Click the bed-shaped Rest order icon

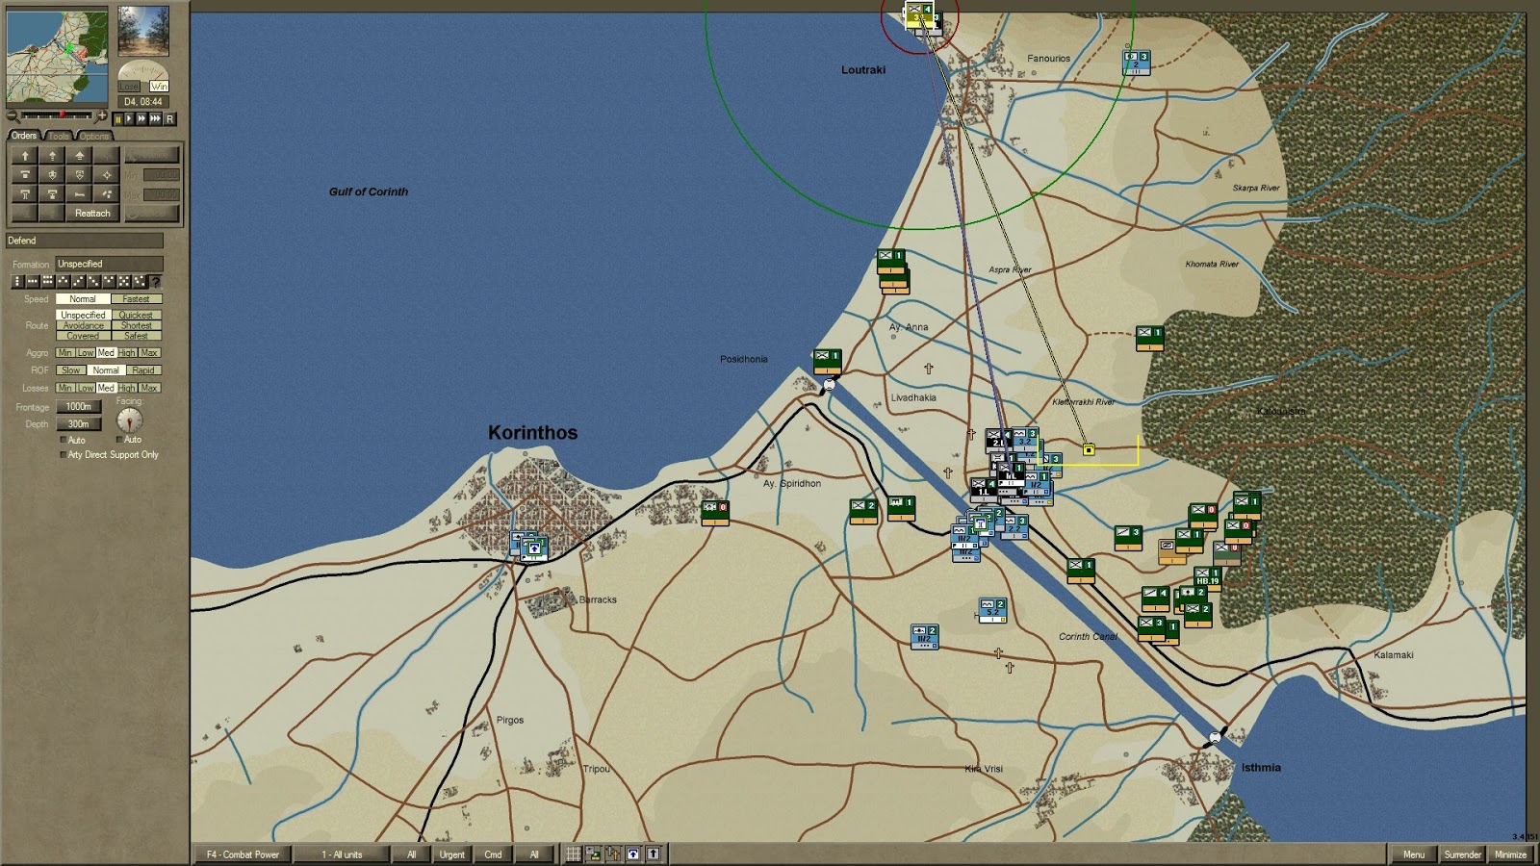click(x=79, y=194)
